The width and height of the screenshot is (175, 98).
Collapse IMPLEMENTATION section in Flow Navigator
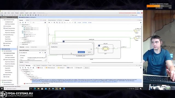pos(1,49)
